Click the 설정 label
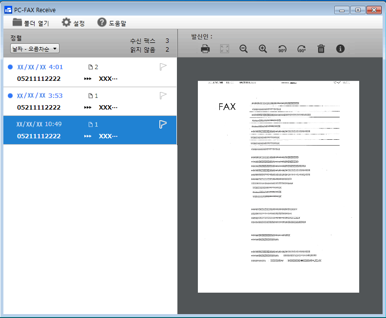Viewport: 386px width, 318px height. click(x=79, y=23)
